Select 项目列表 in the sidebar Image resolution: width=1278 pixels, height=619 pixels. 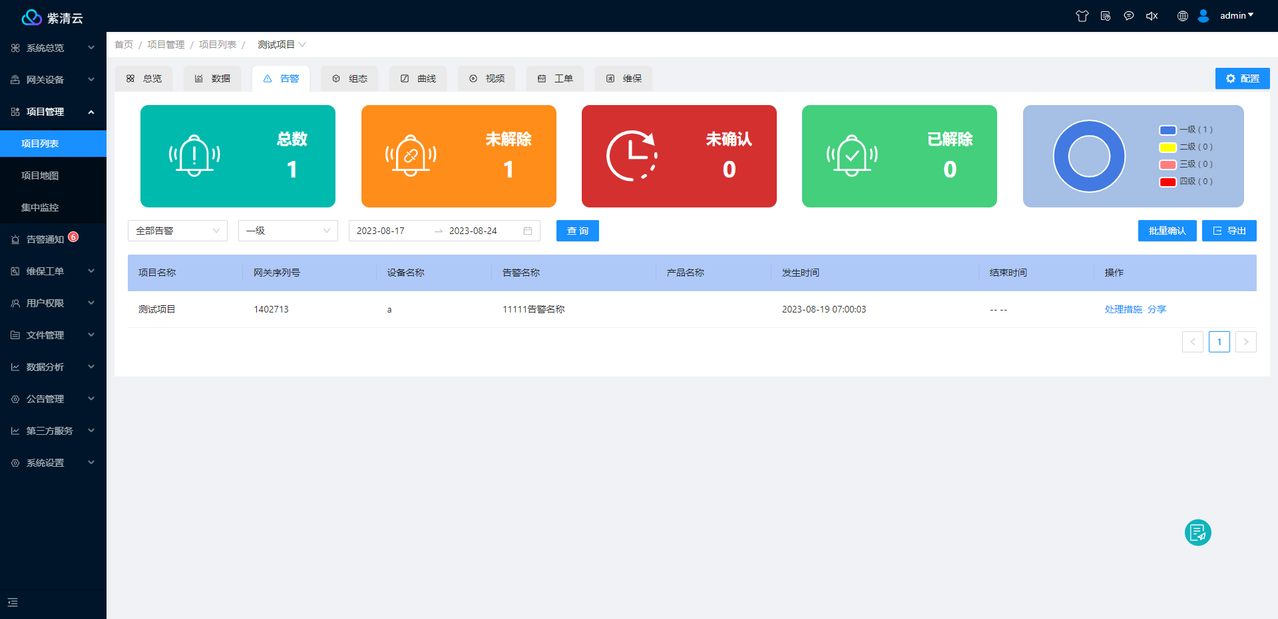53,144
